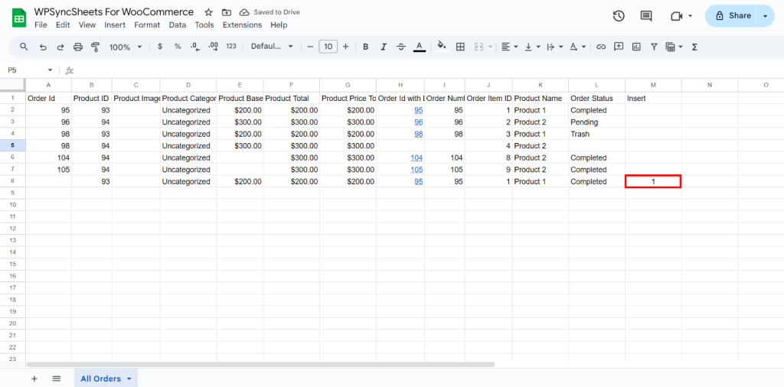
Task: Open the Insert menu
Action: (115, 25)
